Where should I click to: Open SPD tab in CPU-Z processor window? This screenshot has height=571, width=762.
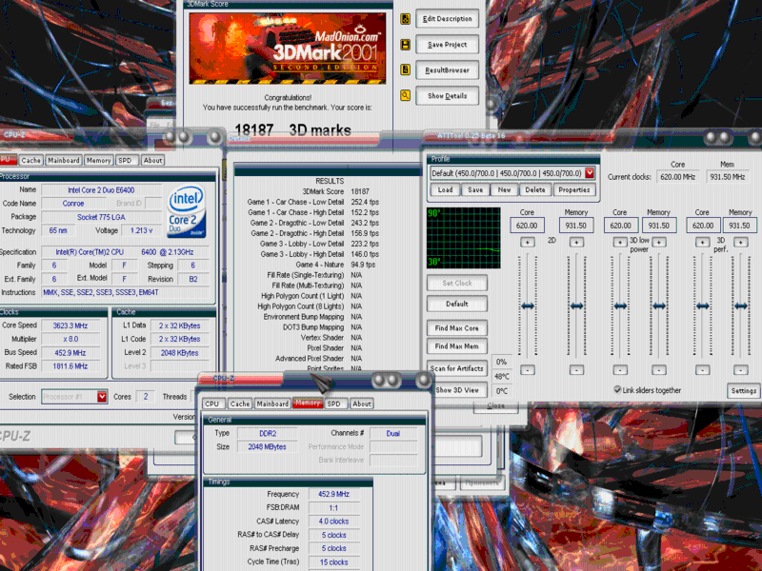point(126,160)
